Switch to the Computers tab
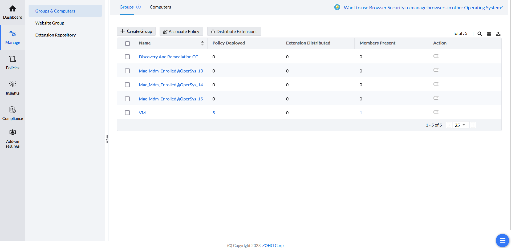Screen dimensions: 511x248 160,7
